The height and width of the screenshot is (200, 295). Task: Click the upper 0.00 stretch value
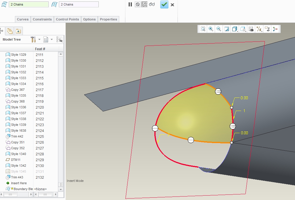[244, 98]
